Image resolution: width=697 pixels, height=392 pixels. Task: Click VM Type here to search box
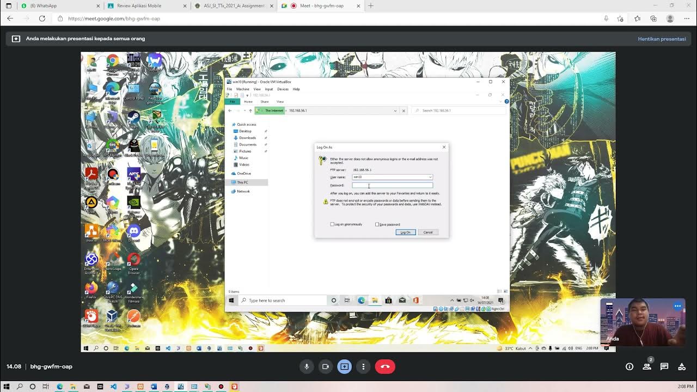[x=283, y=300]
